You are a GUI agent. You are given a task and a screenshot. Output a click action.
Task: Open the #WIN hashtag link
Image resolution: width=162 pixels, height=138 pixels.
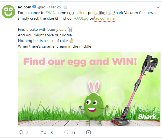click(50, 13)
